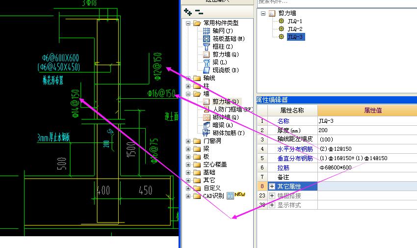Expand the 显示样式 property row
Screen dimensions: 417x248
click(x=272, y=205)
